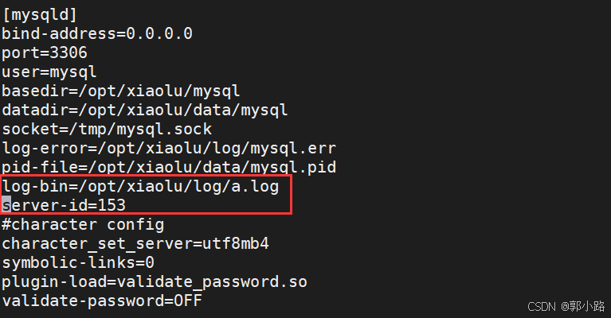The height and width of the screenshot is (318, 611).
Task: Click the pid-file setting line
Action: 169,167
